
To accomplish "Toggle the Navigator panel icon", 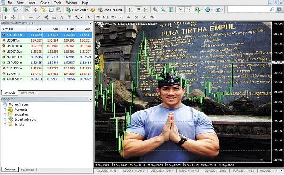I will [43, 10].
